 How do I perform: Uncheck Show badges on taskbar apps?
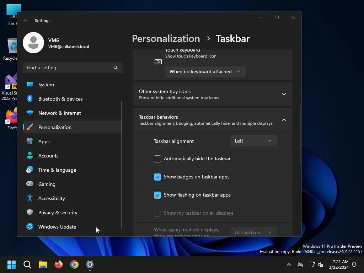[x=157, y=177]
